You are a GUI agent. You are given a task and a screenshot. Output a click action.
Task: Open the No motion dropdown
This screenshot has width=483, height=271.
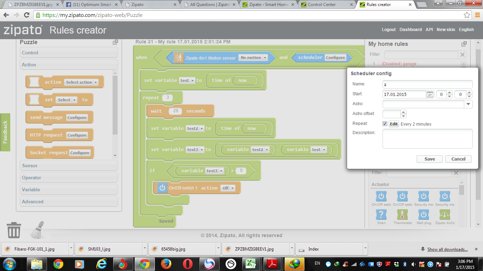coord(253,58)
